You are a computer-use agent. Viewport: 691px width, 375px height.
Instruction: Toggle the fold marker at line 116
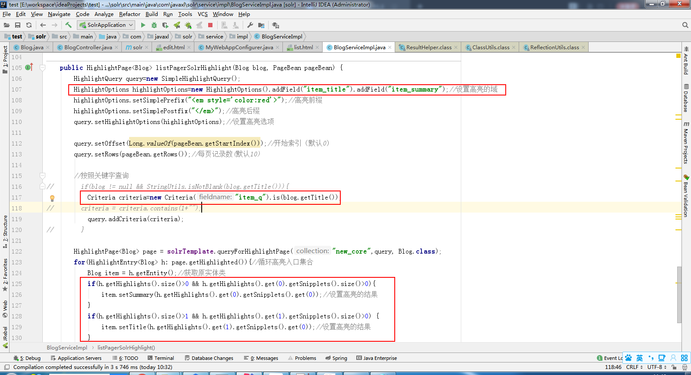(42, 186)
